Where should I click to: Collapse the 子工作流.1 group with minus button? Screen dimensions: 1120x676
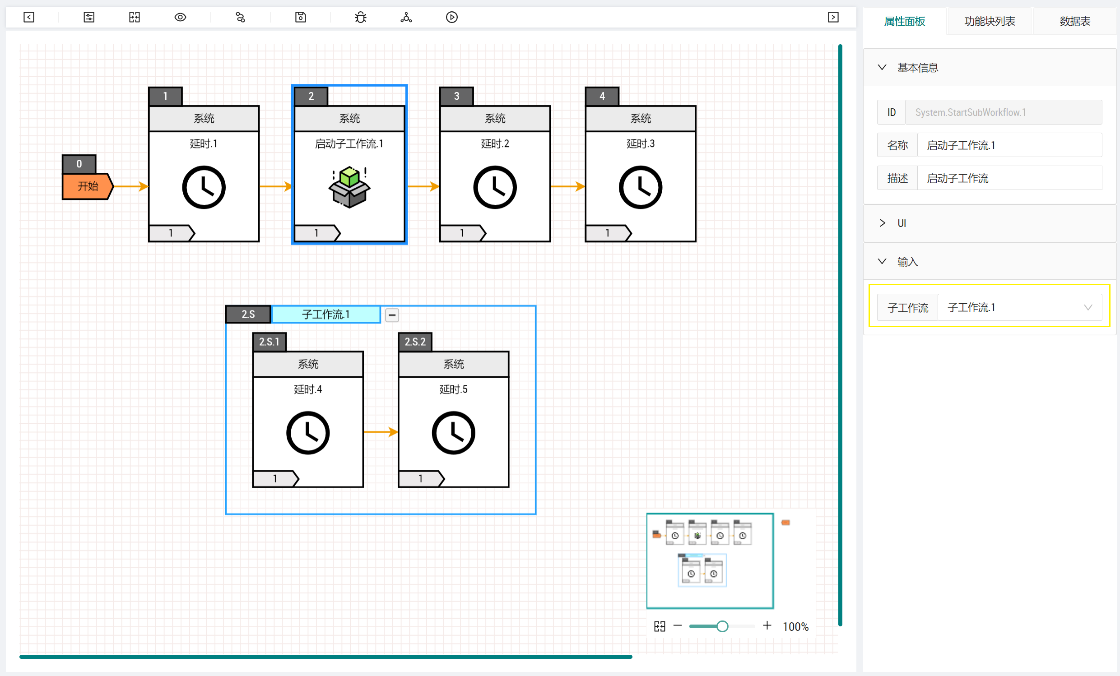click(x=392, y=315)
